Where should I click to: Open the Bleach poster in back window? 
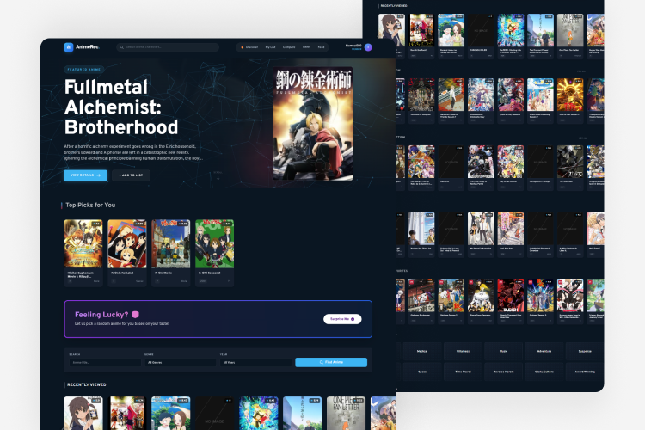pos(511,296)
